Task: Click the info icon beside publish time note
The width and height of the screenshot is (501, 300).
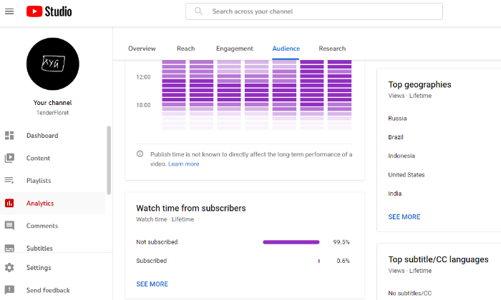Action: 140,154
